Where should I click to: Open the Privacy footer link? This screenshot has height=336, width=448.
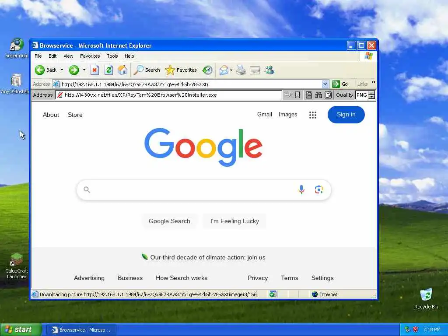point(258,278)
